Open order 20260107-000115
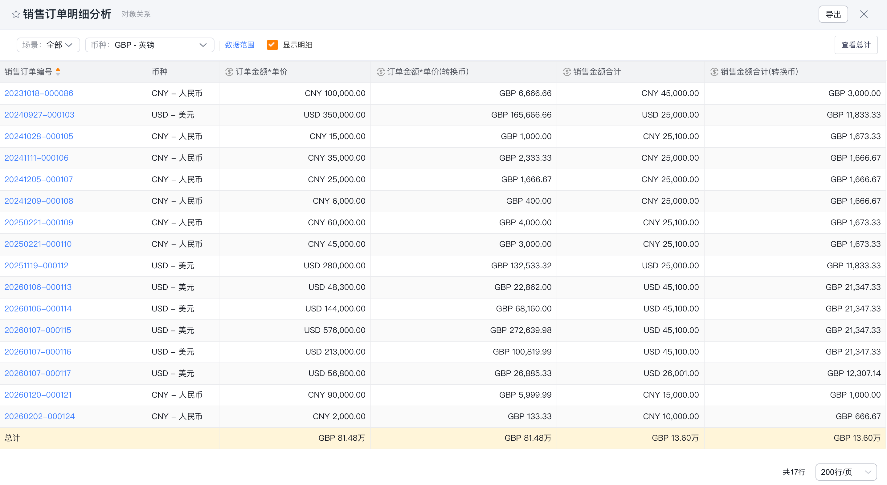 [38, 330]
